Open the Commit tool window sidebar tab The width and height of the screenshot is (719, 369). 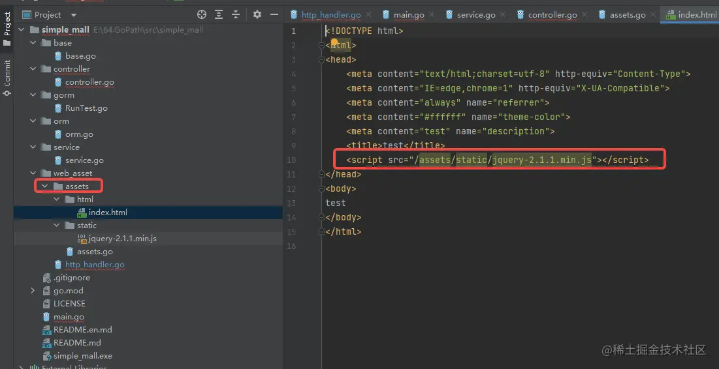[7, 77]
